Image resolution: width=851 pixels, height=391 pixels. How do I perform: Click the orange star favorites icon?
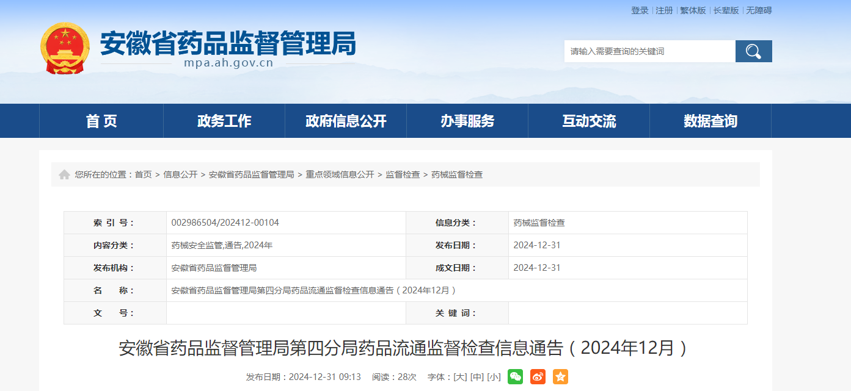point(560,377)
